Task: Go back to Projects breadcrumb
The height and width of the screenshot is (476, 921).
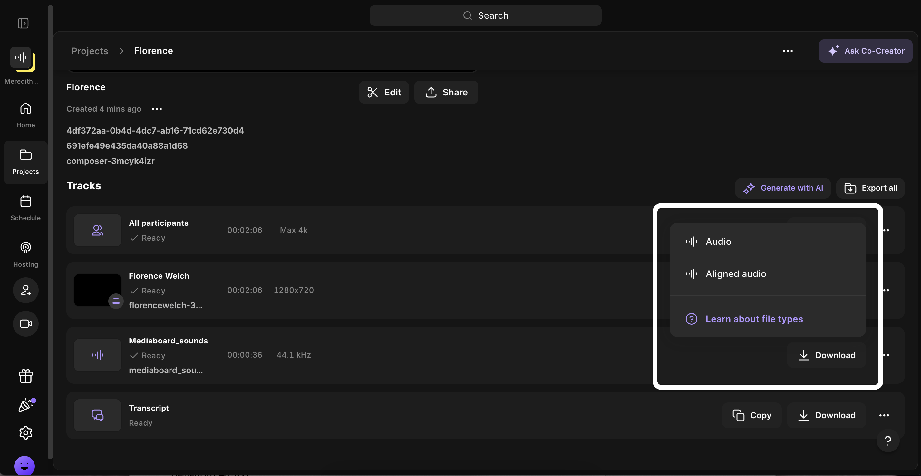Action: pos(90,51)
